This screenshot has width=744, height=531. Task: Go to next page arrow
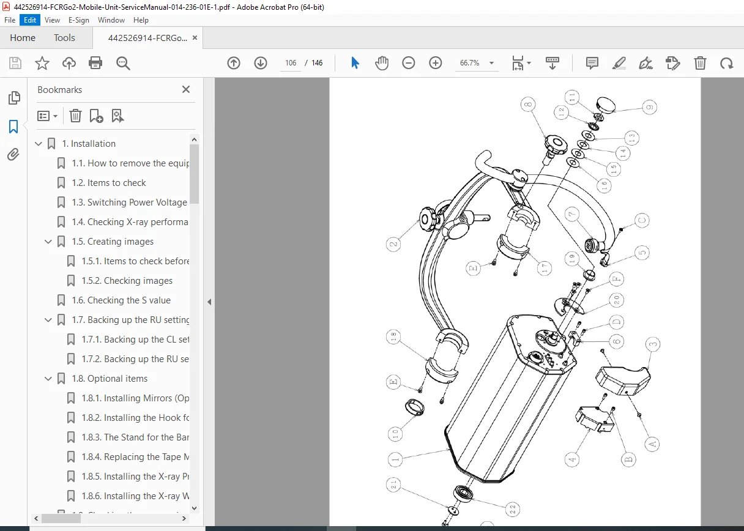point(261,63)
